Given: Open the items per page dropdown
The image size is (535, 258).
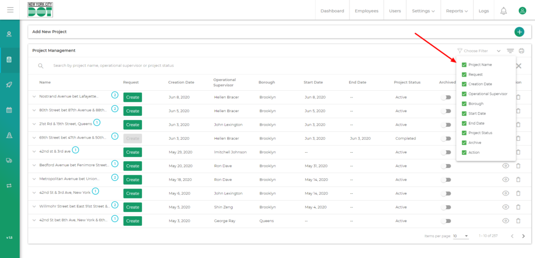Looking at the screenshot, I should pos(461,236).
